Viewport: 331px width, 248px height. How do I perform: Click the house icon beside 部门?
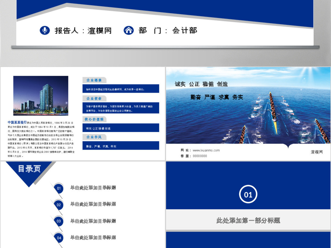point(129,30)
